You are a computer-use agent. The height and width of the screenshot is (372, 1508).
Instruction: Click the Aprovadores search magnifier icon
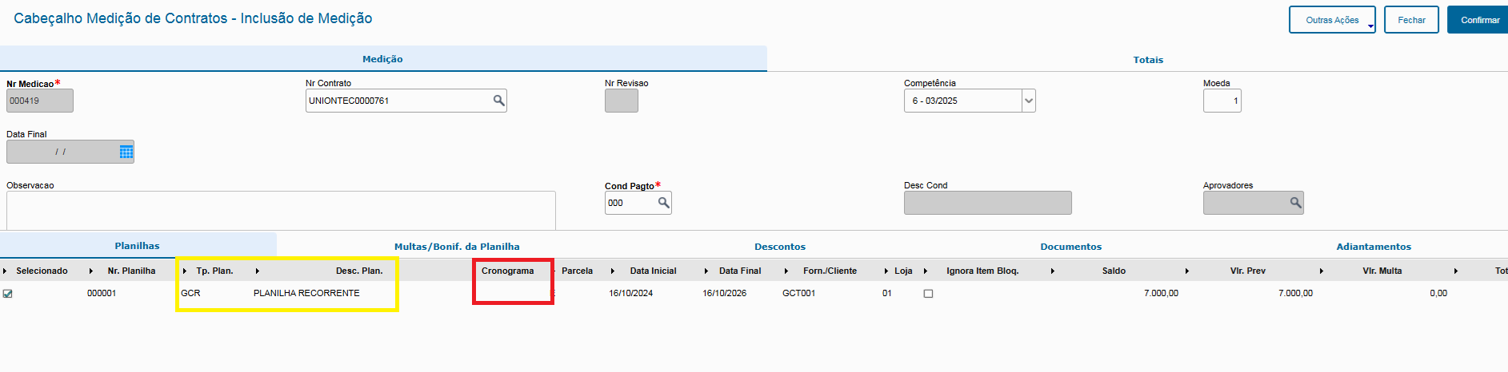coord(1295,203)
